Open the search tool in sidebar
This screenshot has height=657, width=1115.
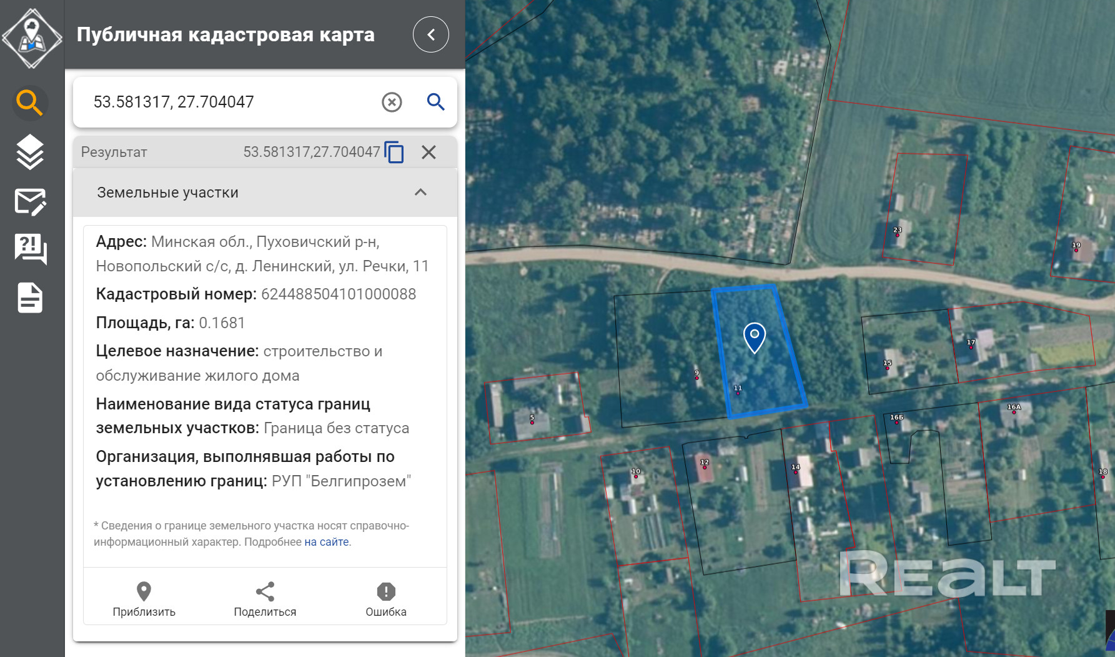point(29,102)
